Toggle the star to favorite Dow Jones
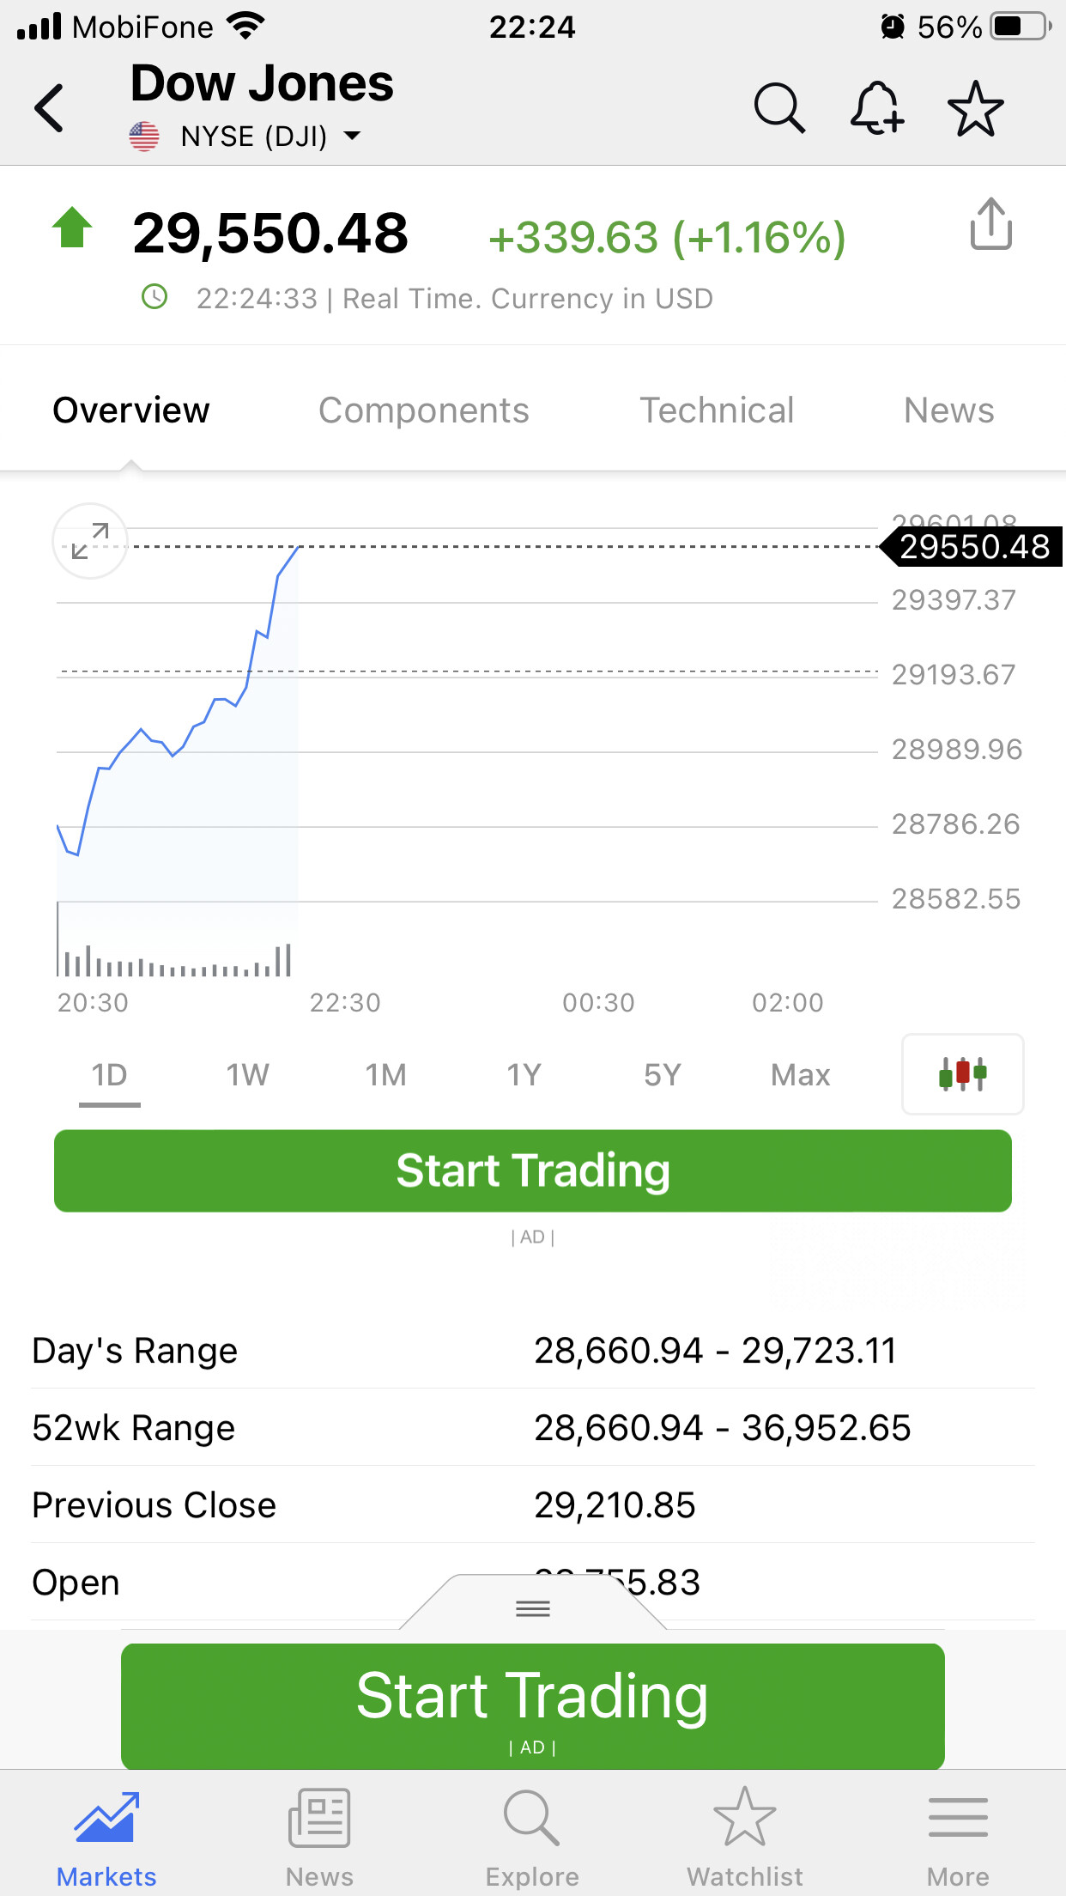This screenshot has width=1066, height=1896. 975,108
